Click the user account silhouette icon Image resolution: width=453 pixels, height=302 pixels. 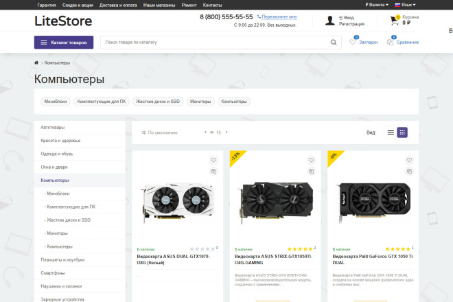click(329, 21)
